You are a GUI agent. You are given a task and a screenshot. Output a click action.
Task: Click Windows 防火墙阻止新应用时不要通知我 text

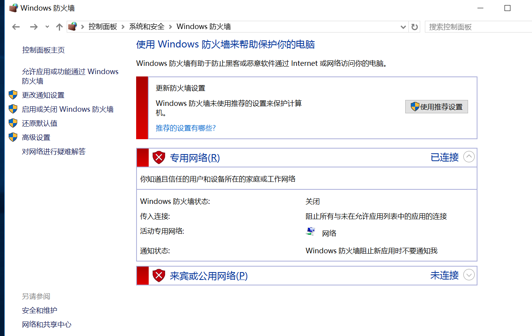(372, 251)
